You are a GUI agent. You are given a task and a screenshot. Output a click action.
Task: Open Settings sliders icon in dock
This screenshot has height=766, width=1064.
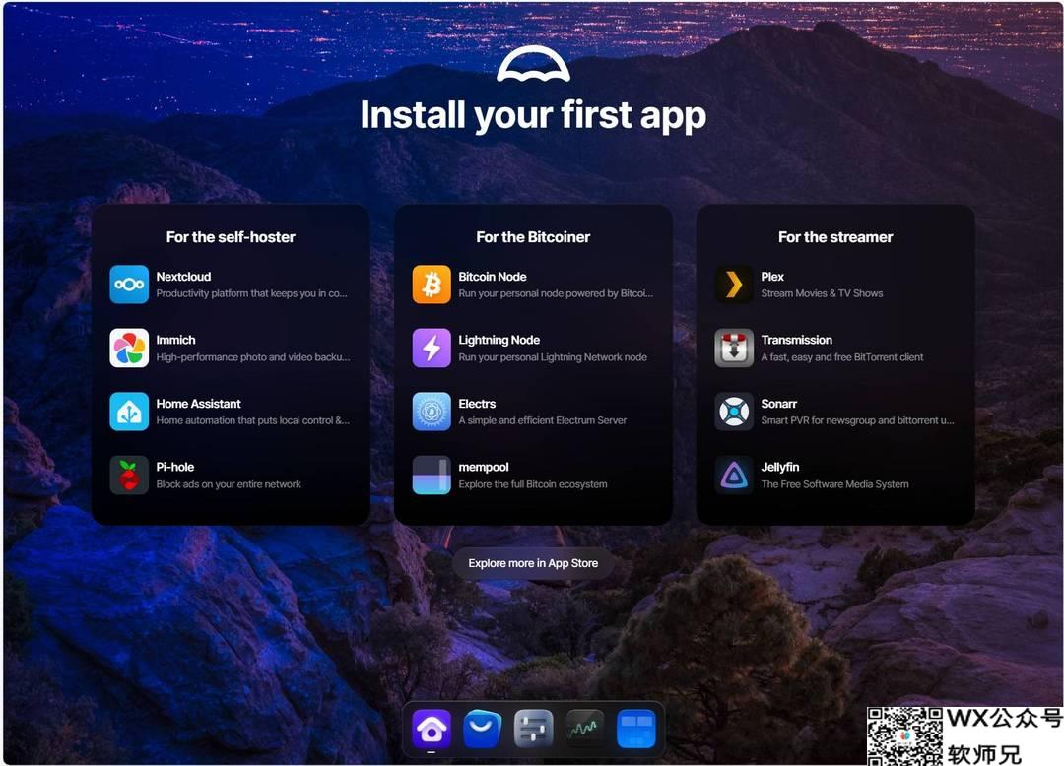(x=533, y=729)
